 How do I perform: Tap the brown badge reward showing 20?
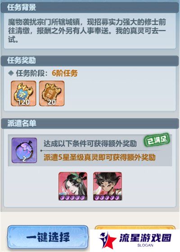[52, 93]
